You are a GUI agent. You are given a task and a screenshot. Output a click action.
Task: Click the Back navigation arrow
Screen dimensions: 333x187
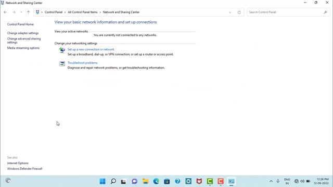coord(5,12)
